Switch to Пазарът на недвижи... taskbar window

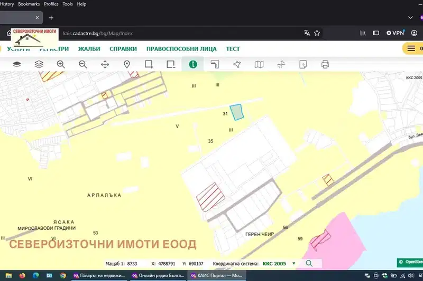pyautogui.click(x=99, y=276)
